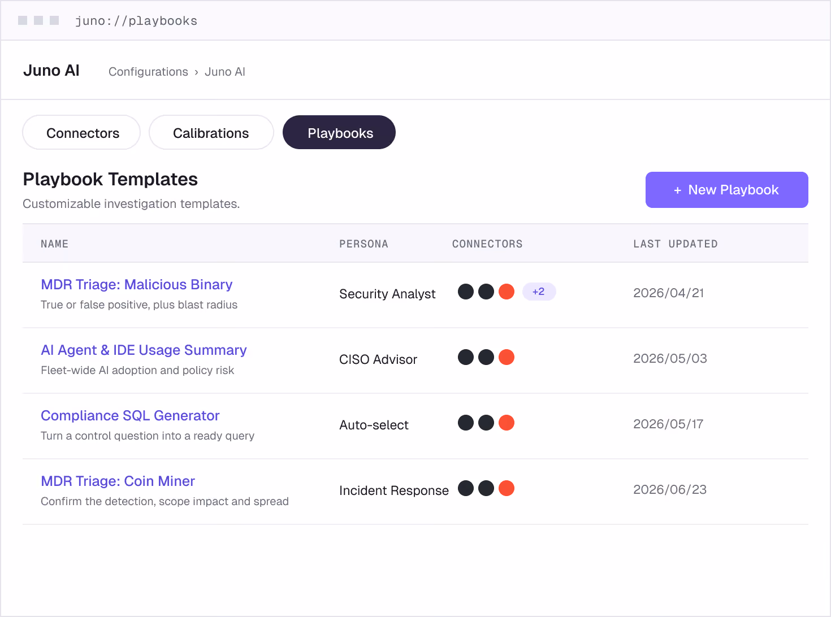Sort by the PERSONA column header
This screenshot has width=831, height=617.
click(x=363, y=244)
